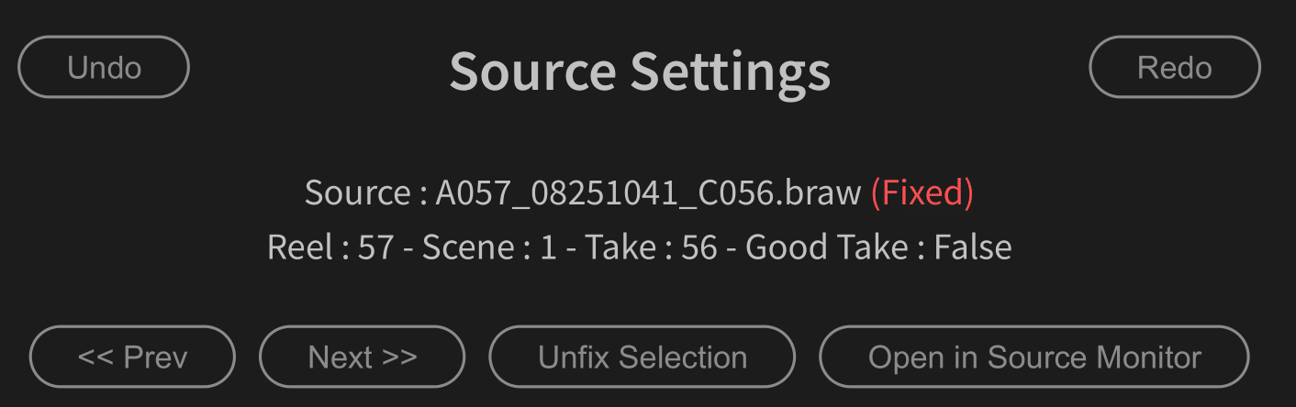The width and height of the screenshot is (1296, 407).
Task: Revert the last change using Undo
Action: (x=104, y=67)
